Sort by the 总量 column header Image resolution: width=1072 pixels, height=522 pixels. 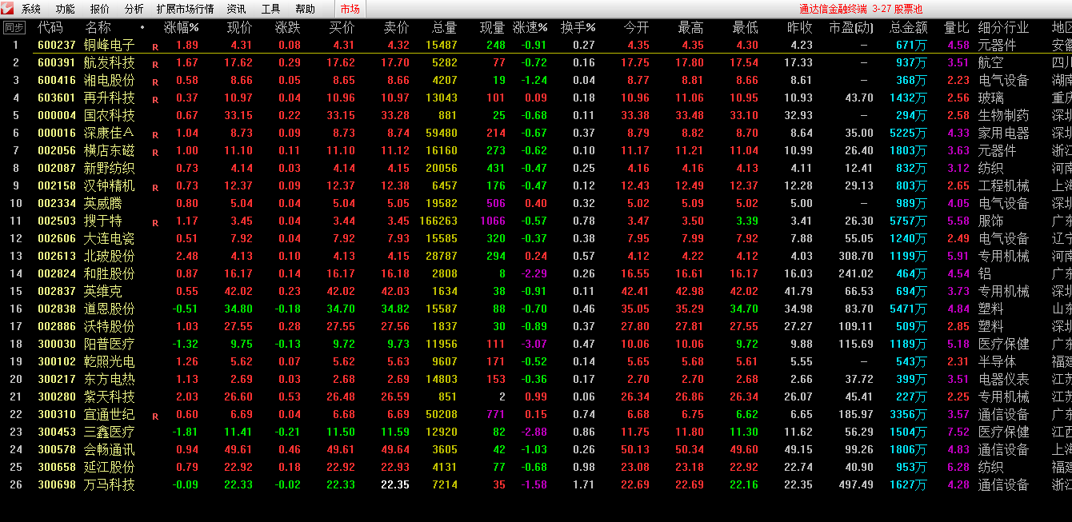(445, 27)
